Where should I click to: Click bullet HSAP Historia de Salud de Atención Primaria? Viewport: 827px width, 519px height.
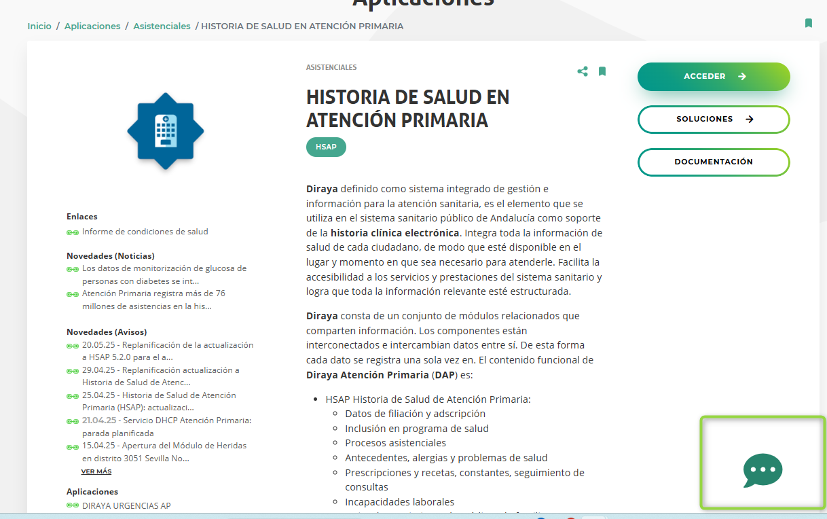pos(428,399)
